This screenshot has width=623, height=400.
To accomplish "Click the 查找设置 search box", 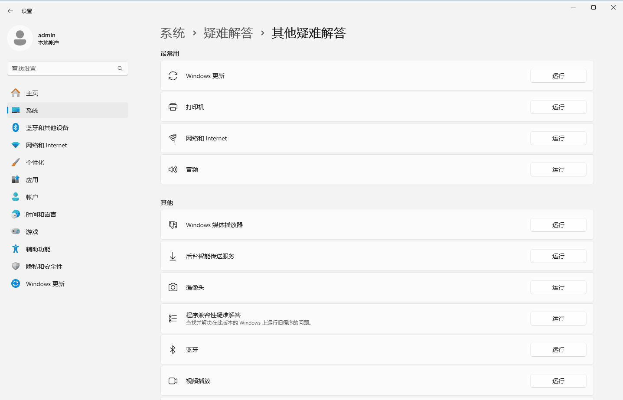I will (68, 68).
